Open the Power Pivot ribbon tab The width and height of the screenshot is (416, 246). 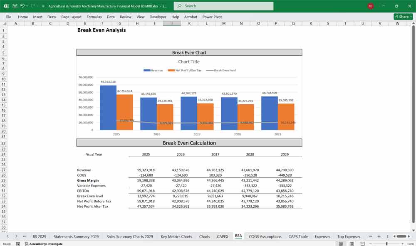(x=212, y=17)
